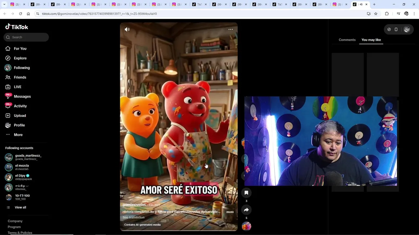Click the TikTok logo in sidebar
The image size is (419, 235).
coord(17,27)
